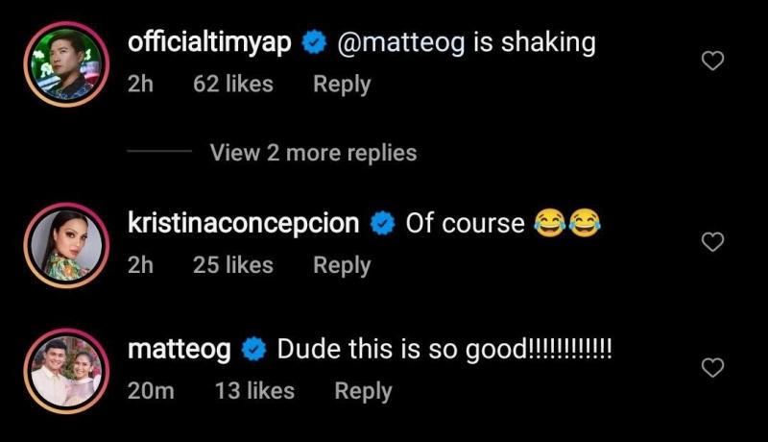Viewport: 768px width, 442px height.
Task: Reply to officialtimyap's comment
Action: pyautogui.click(x=342, y=85)
